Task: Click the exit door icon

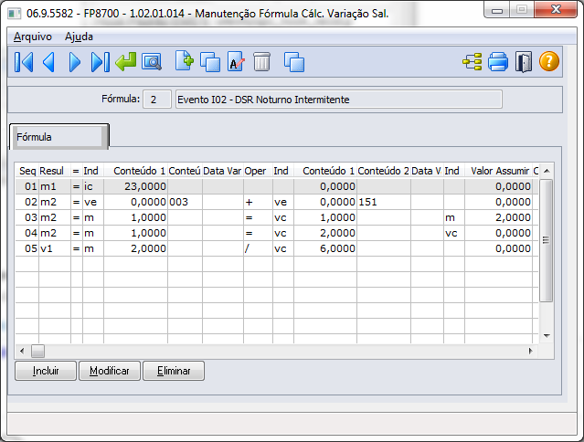Action: pos(524,62)
